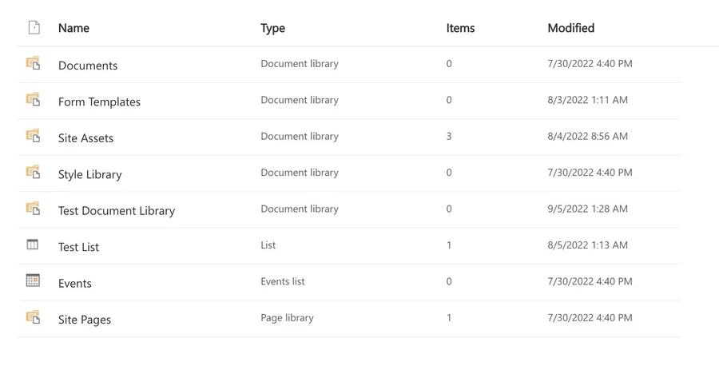Open the Events list link

pyautogui.click(x=75, y=283)
